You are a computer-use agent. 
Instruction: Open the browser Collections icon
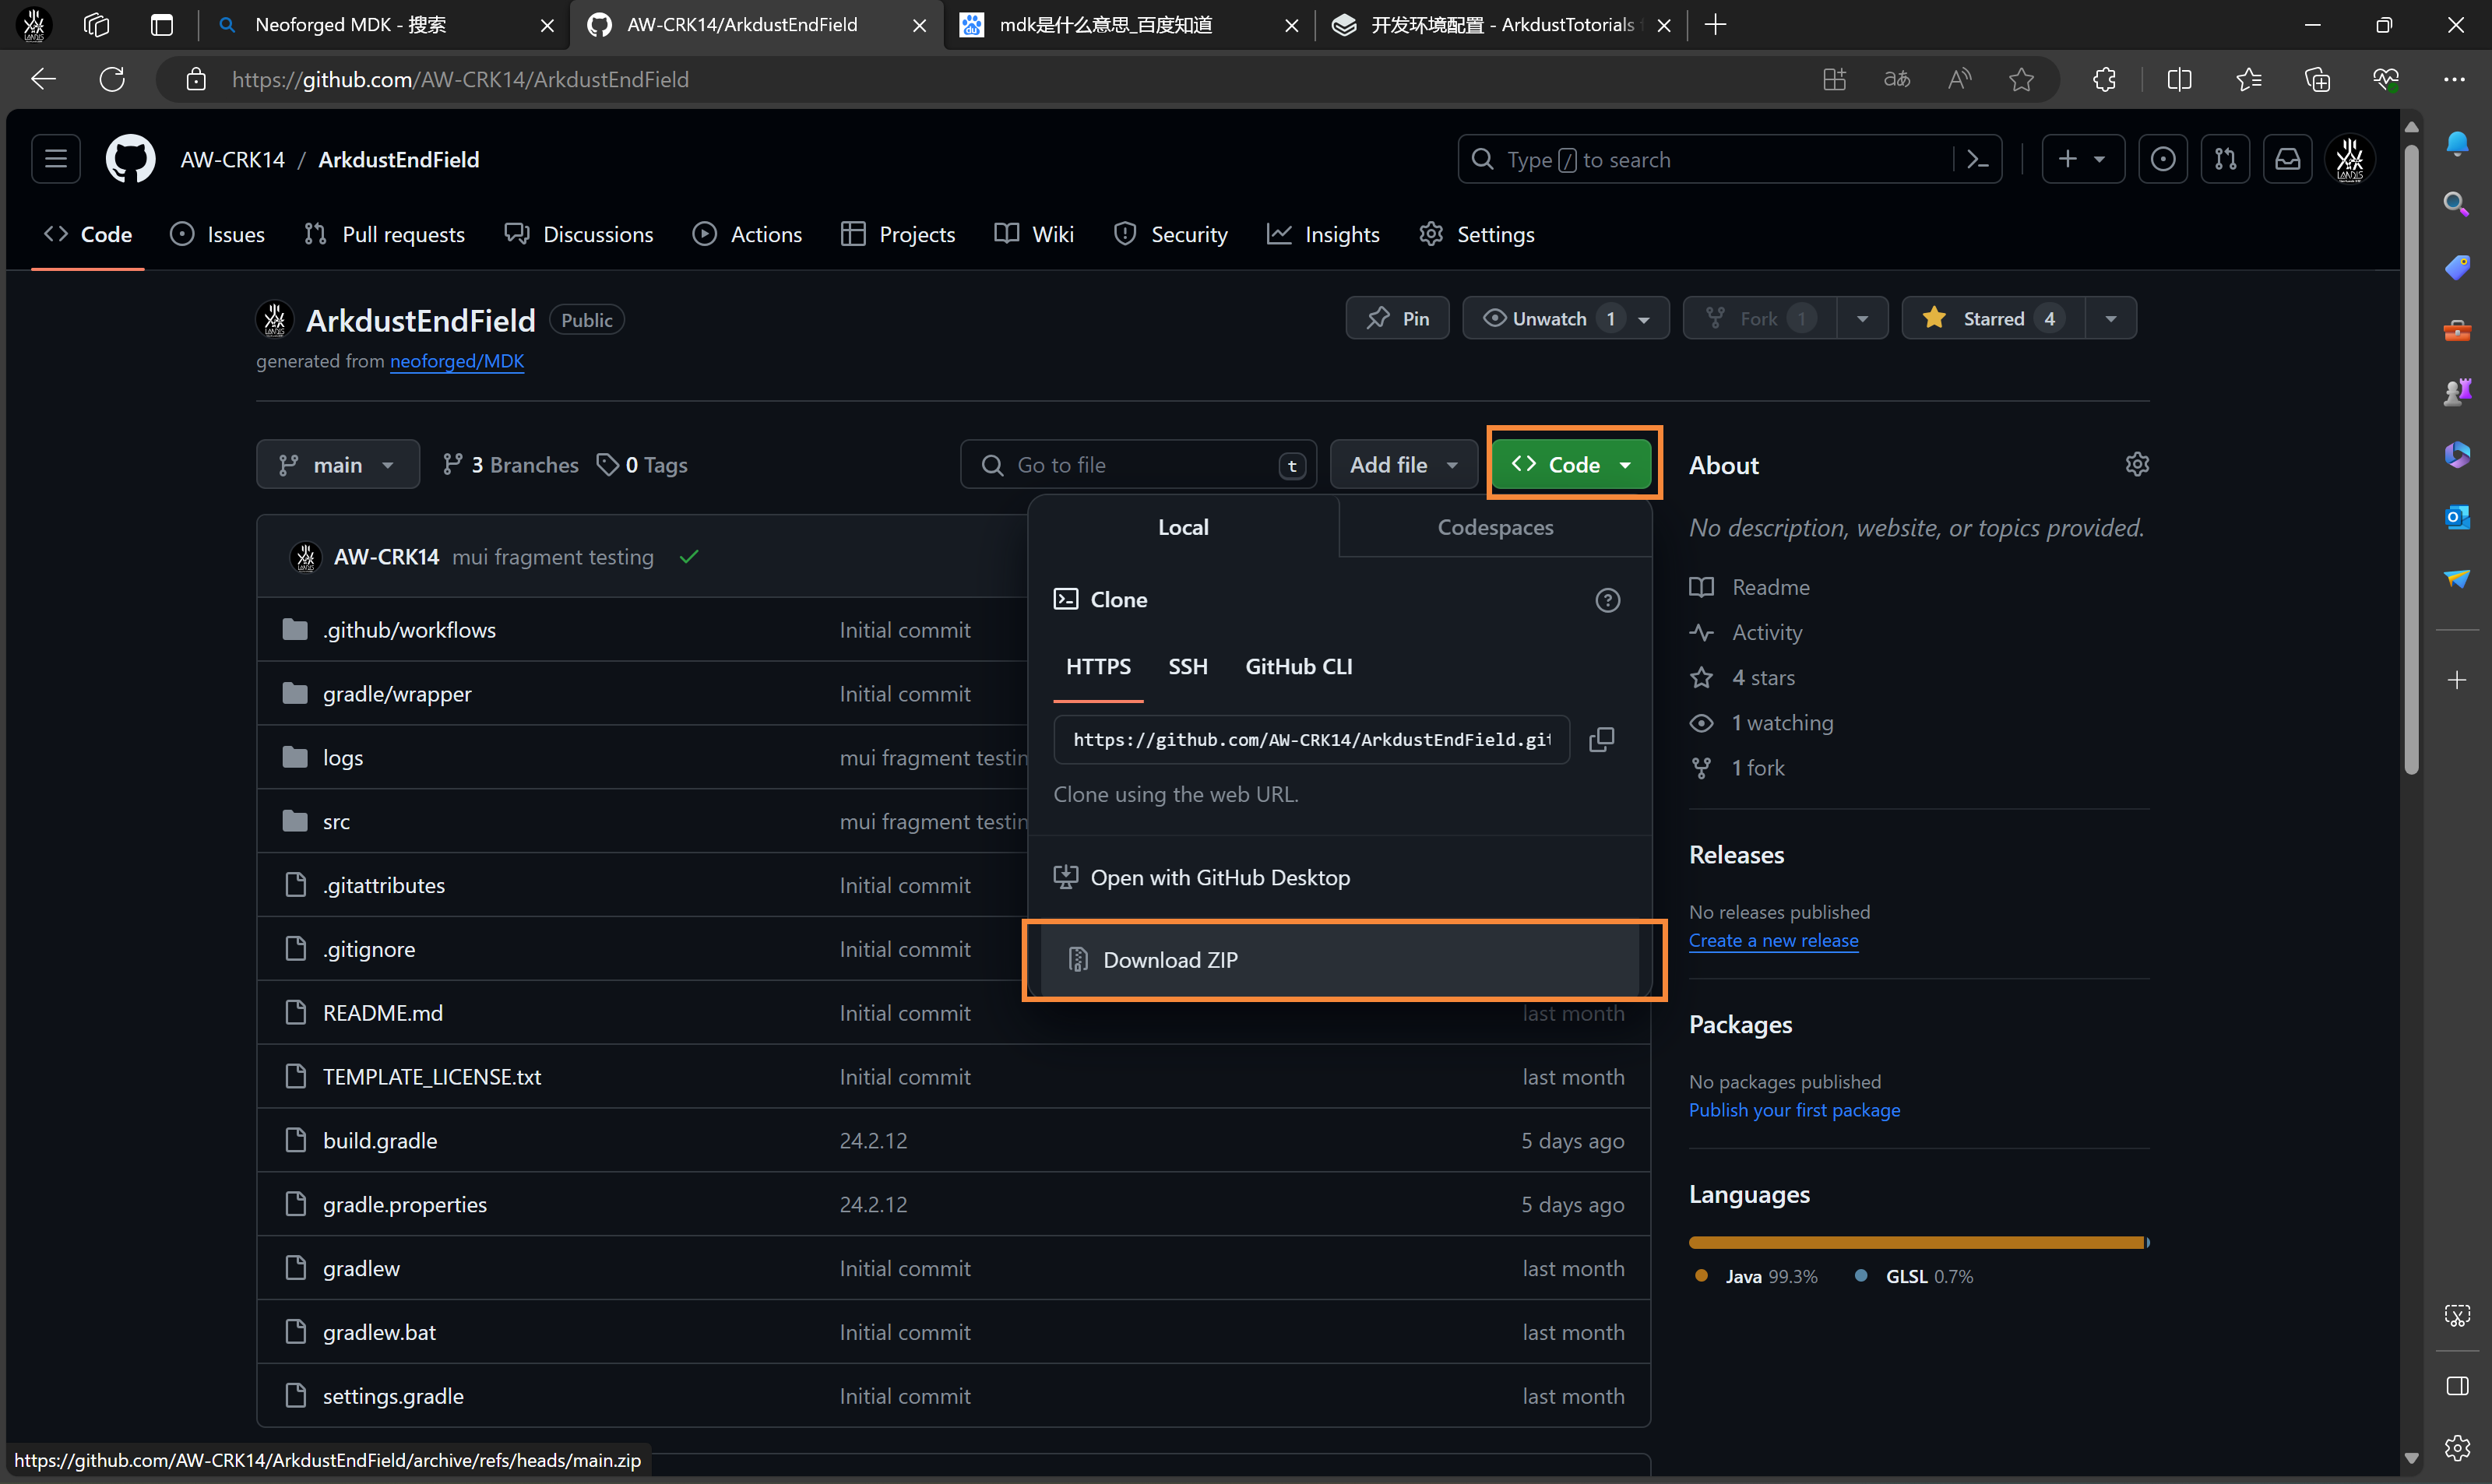tap(2317, 79)
